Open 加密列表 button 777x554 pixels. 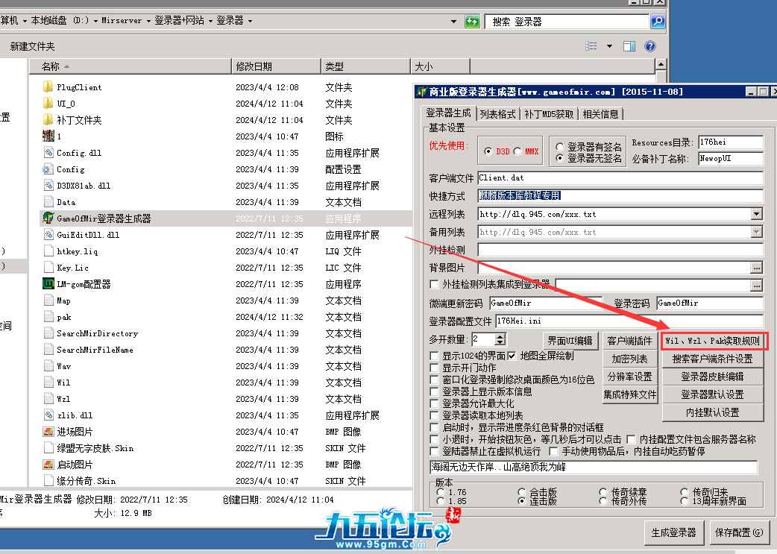629,359
